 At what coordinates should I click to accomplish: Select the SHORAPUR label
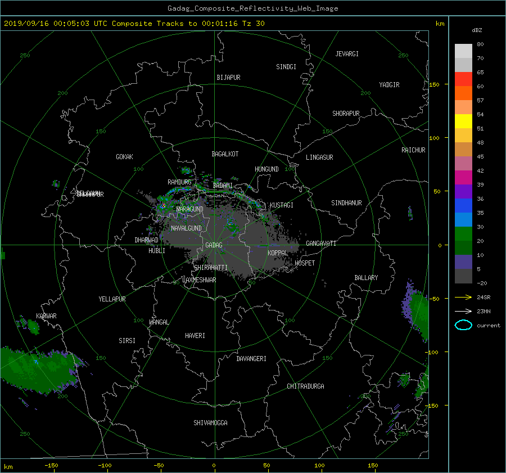346,114
